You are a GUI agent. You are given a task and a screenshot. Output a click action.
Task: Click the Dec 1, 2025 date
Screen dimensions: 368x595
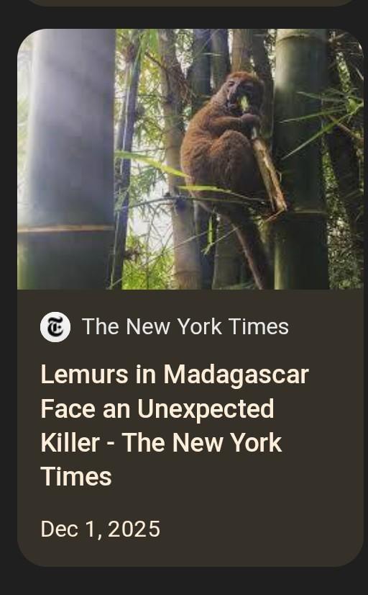(x=101, y=529)
